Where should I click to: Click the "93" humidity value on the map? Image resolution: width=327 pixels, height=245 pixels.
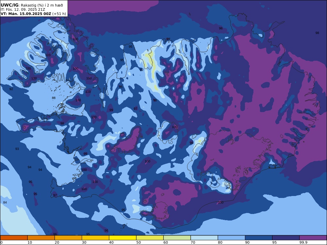pyautogui.click(x=17, y=149)
